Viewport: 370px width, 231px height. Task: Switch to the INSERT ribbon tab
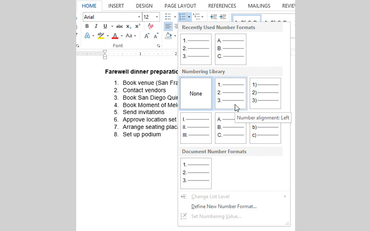click(x=116, y=6)
